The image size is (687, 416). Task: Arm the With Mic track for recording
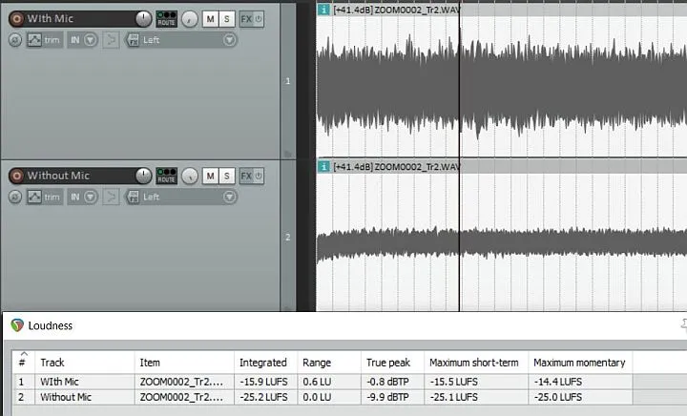(15, 18)
